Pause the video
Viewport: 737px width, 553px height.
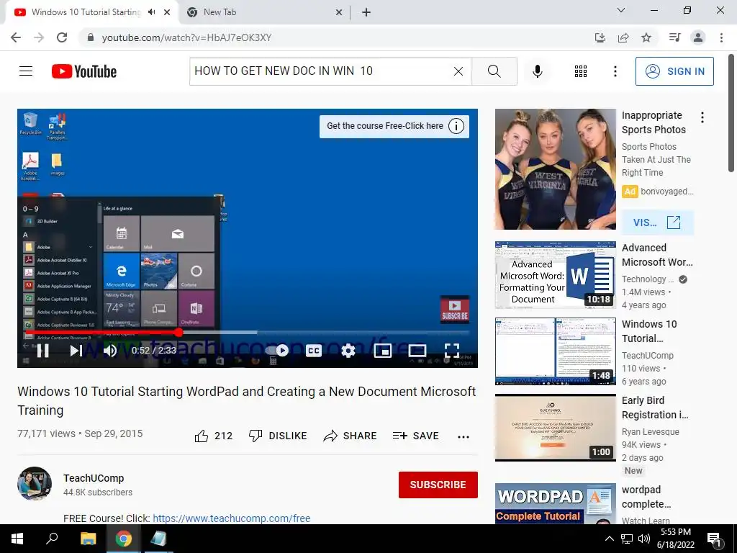tap(42, 351)
